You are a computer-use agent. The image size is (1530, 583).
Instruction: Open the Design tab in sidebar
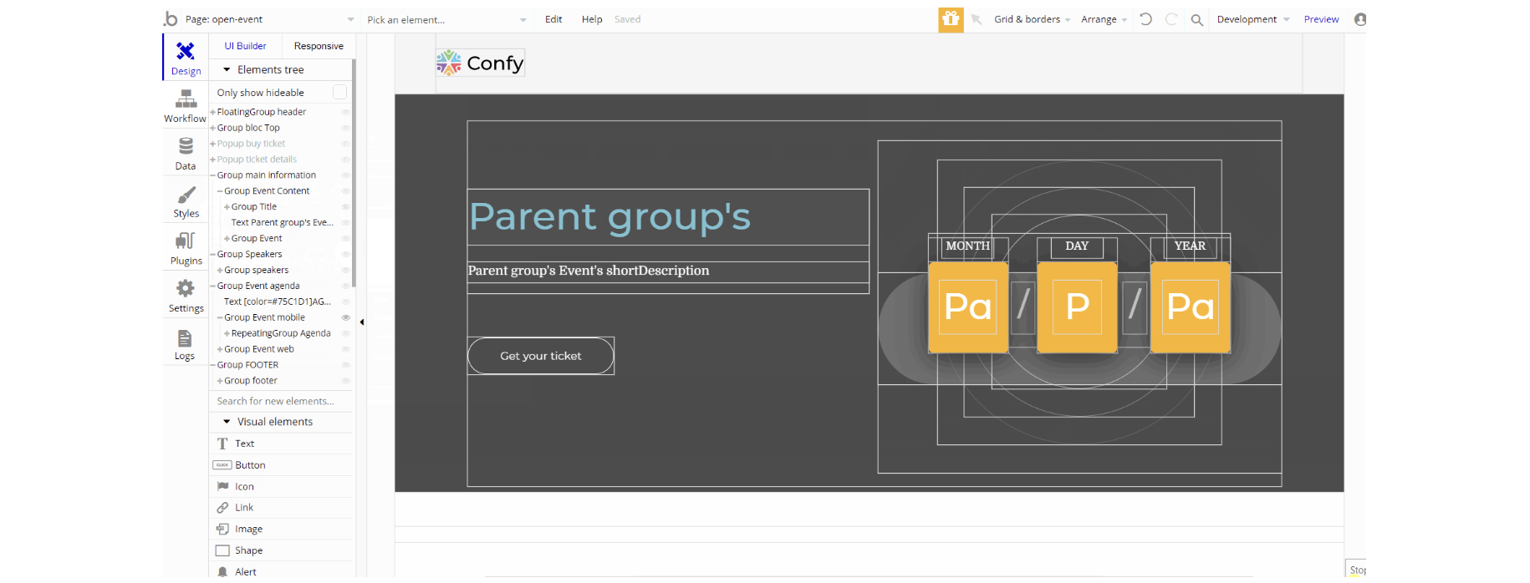pyautogui.click(x=186, y=58)
